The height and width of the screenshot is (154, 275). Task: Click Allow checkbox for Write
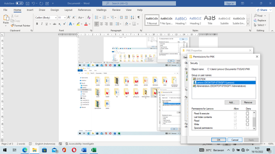tap(235, 124)
